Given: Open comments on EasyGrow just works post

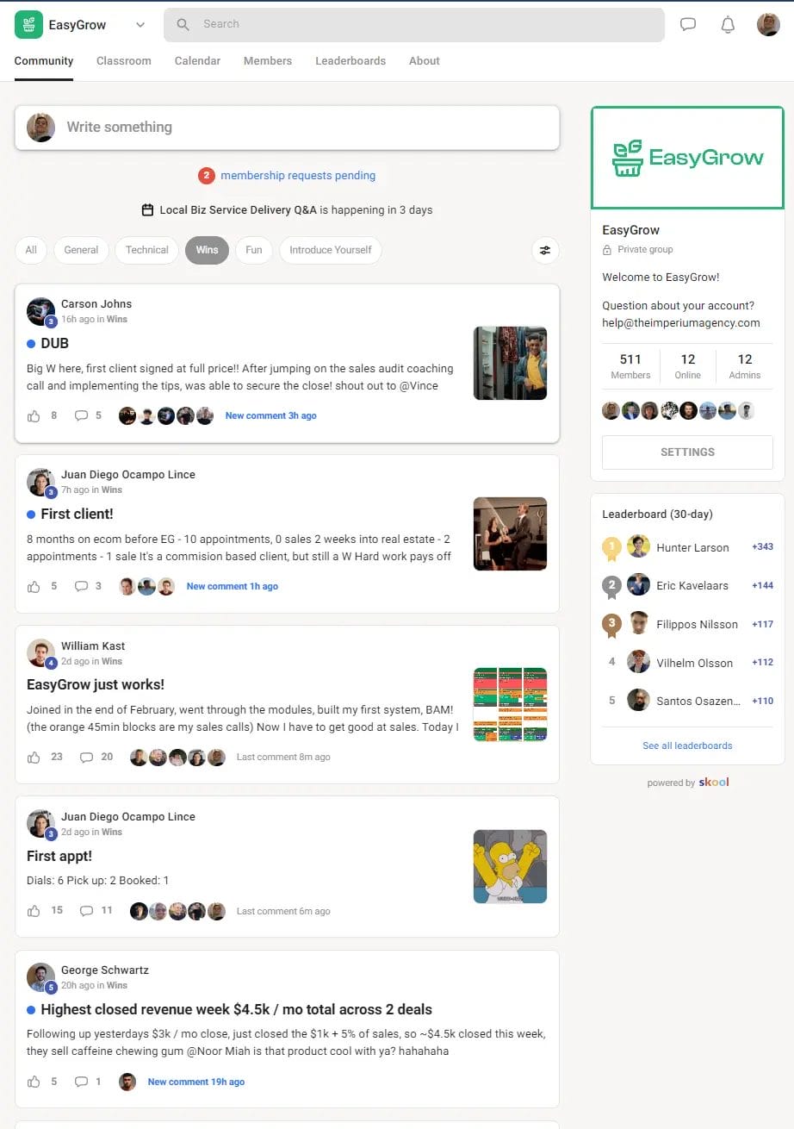Looking at the screenshot, I should (x=86, y=757).
